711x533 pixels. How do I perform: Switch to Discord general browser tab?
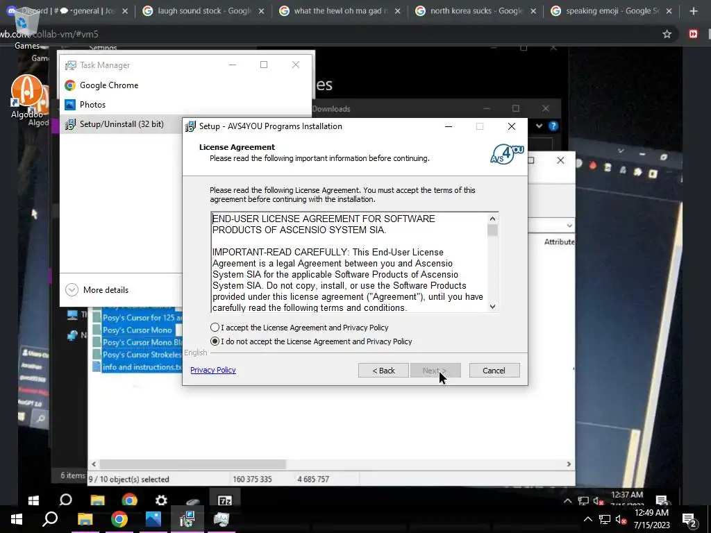pyautogui.click(x=68, y=11)
